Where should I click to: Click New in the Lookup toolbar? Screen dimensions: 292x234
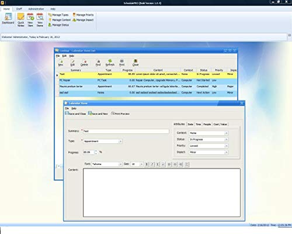coord(61,63)
